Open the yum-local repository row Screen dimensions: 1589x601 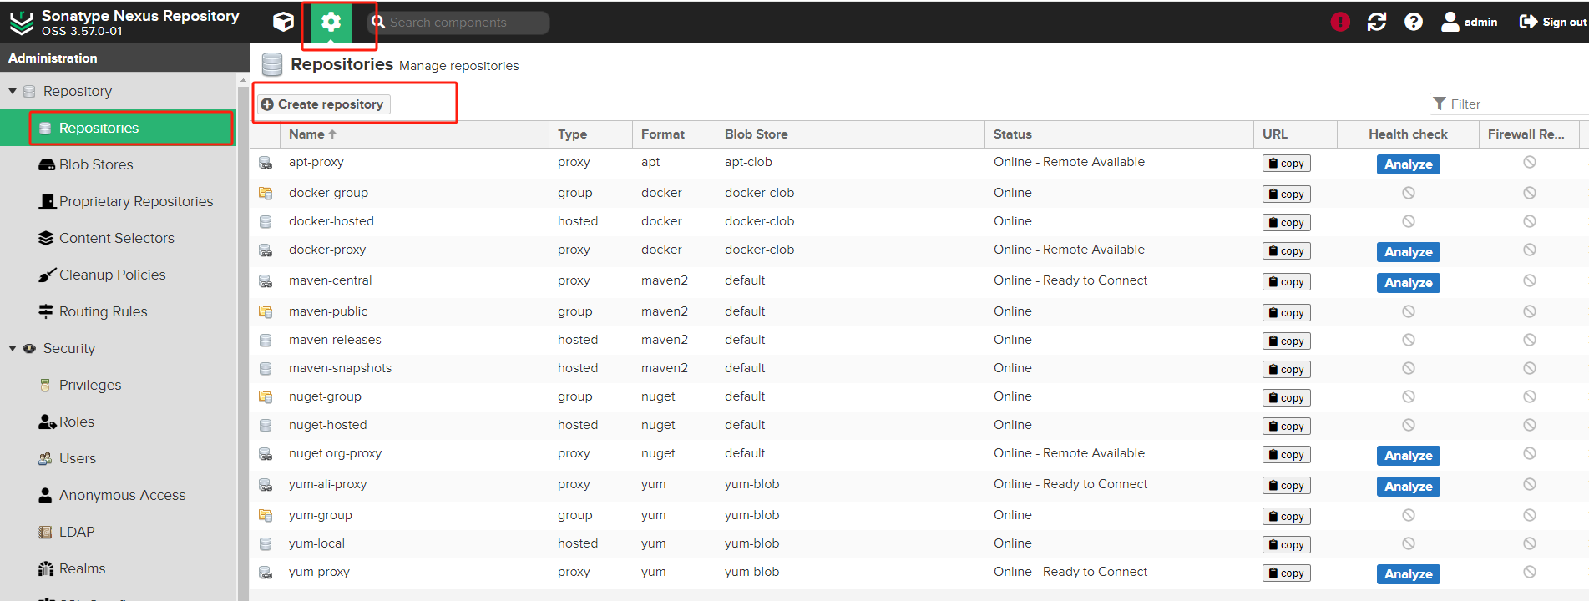tap(918, 543)
